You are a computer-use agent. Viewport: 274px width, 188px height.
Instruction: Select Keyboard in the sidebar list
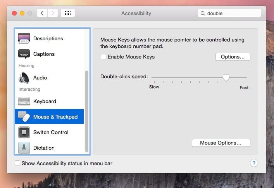[x=50, y=101]
